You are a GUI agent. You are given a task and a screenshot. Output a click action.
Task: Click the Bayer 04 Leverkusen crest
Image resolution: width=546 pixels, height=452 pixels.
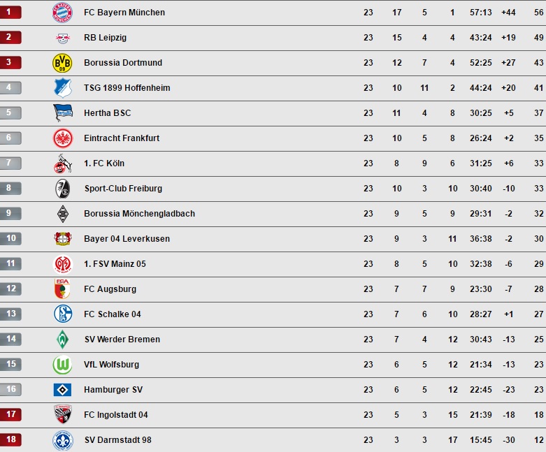[x=62, y=239]
